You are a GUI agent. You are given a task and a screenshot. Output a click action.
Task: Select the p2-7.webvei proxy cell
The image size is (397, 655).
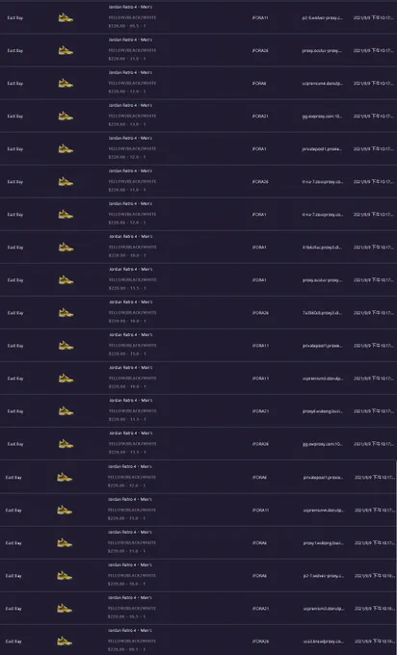324,576
